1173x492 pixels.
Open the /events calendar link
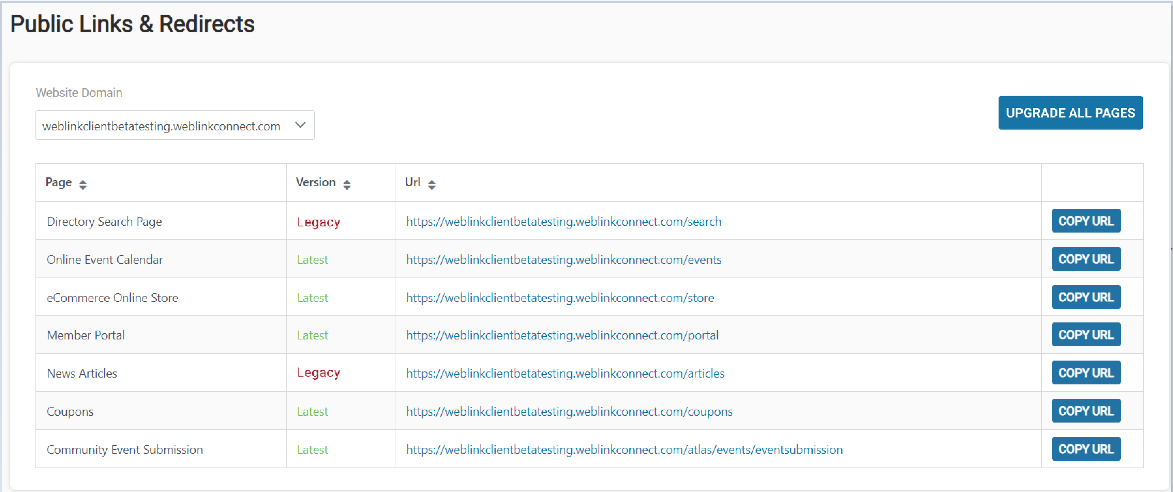[x=563, y=260]
